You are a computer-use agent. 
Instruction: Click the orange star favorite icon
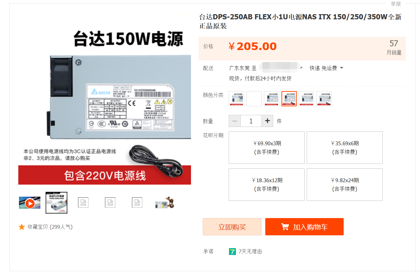(22, 227)
